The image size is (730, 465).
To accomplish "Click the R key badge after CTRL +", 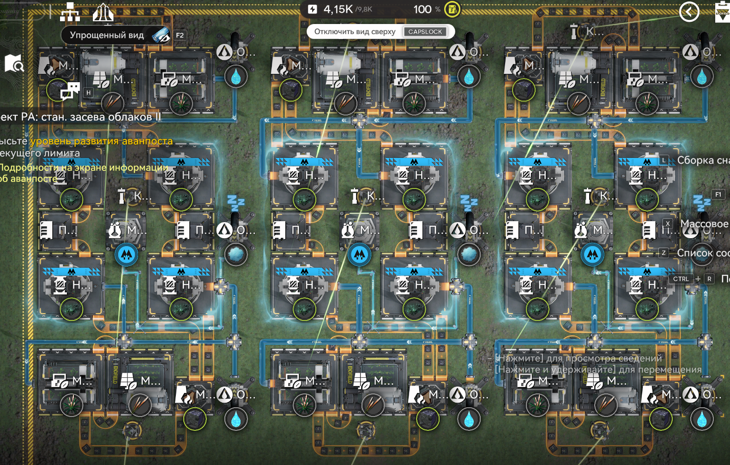I will pos(709,279).
